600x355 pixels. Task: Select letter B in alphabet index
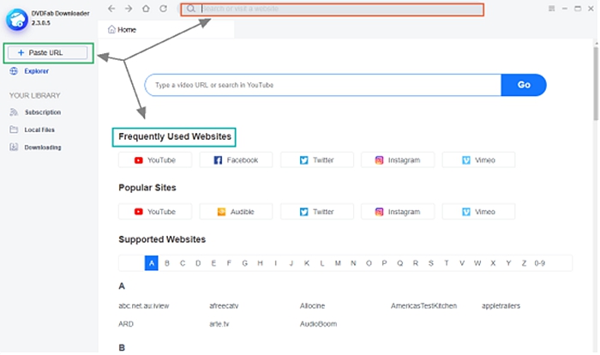pos(167,263)
